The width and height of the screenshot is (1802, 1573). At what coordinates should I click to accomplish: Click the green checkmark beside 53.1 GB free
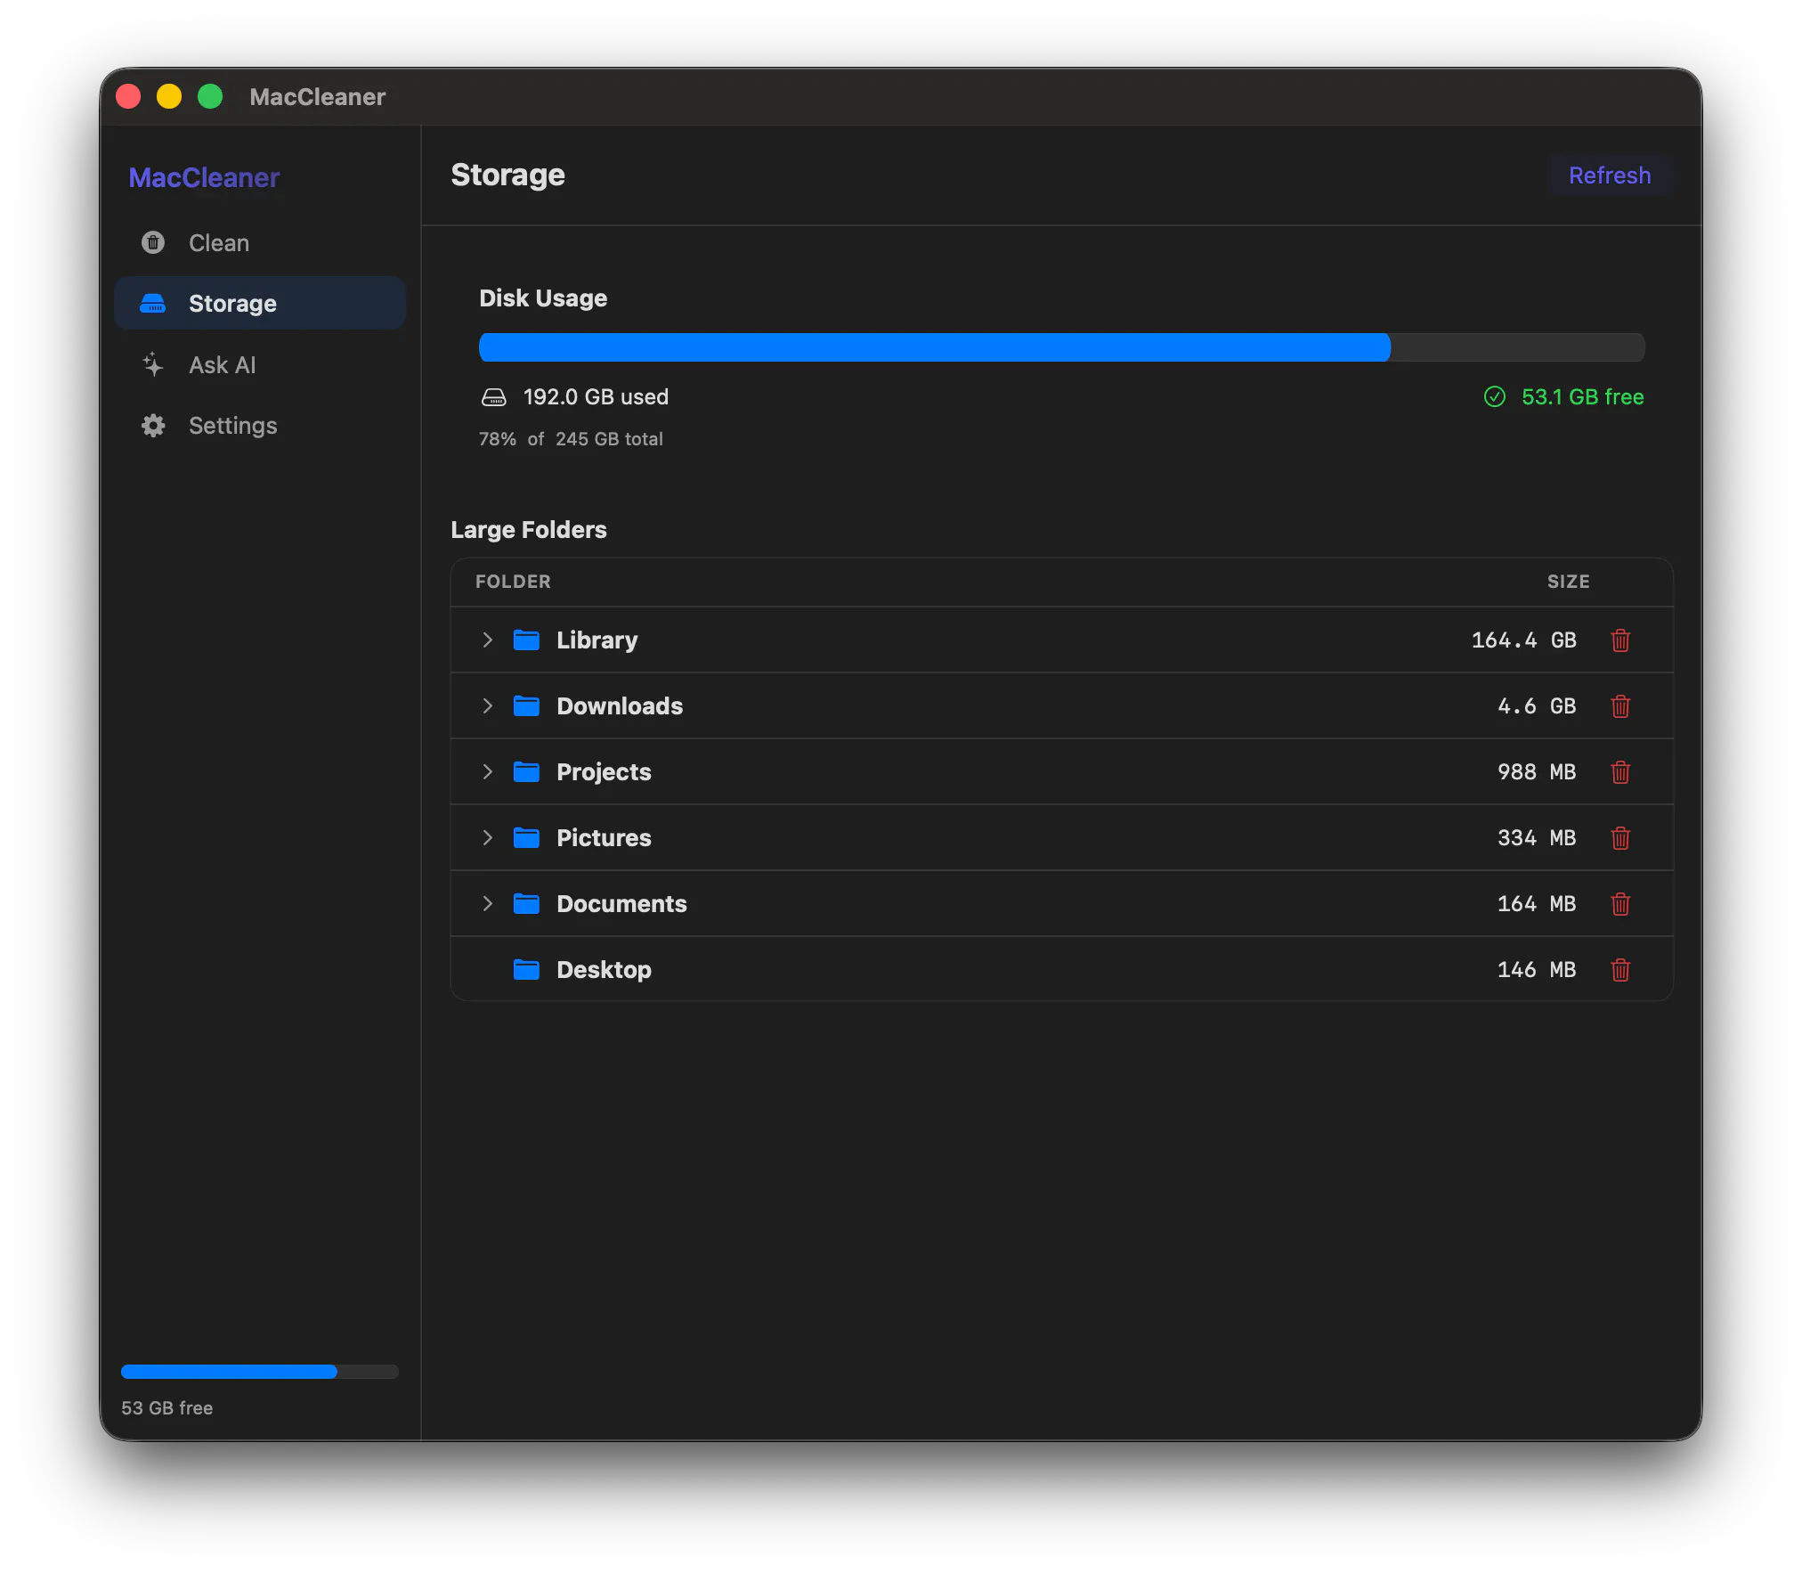click(1495, 397)
